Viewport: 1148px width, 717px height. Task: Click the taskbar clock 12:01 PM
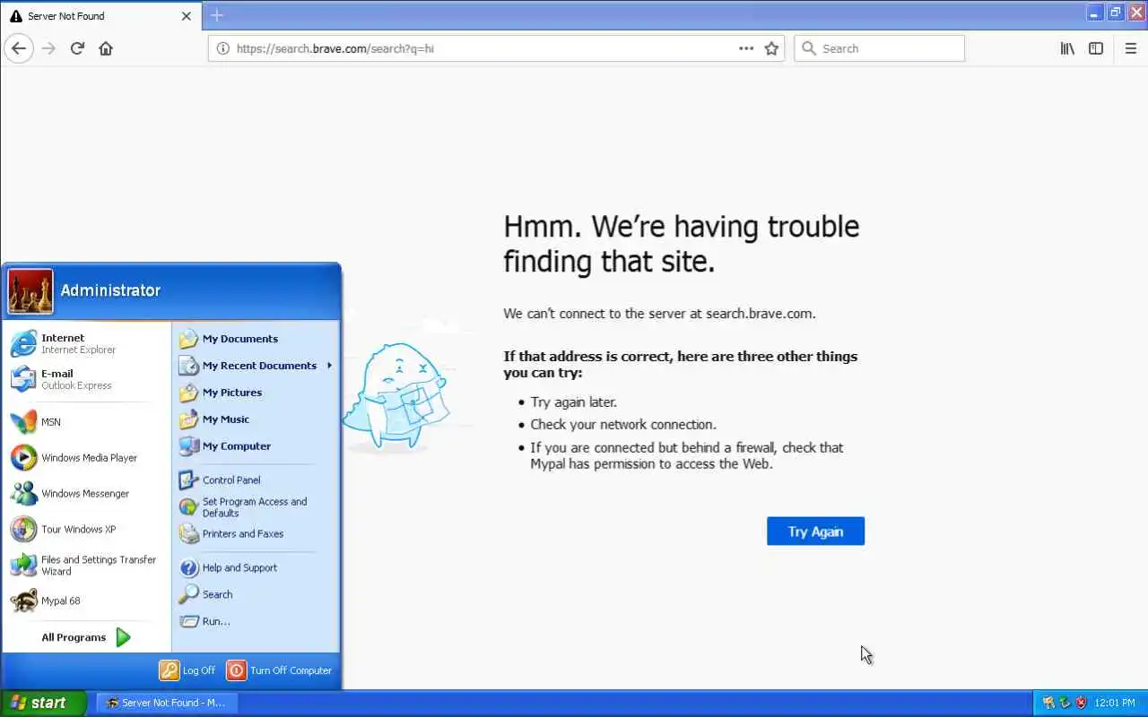1116,704
